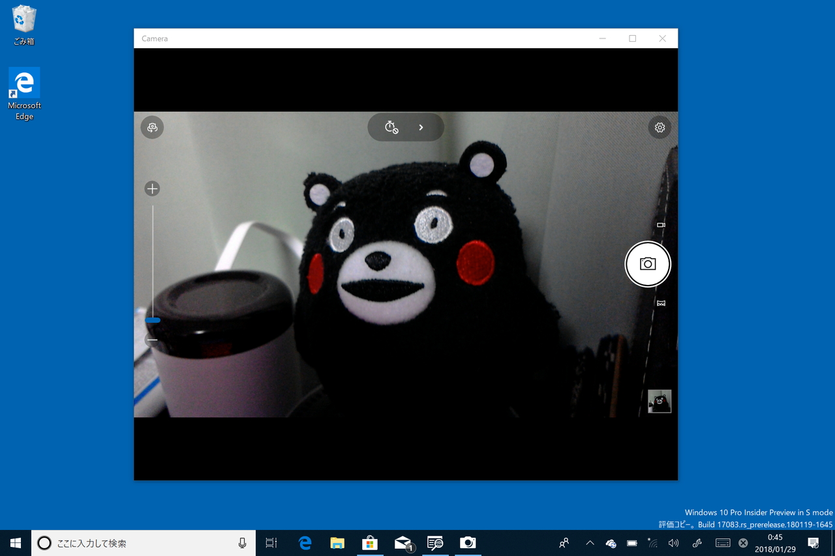Switch to video recording mode
Screen dimensions: 835x556
[x=660, y=224]
